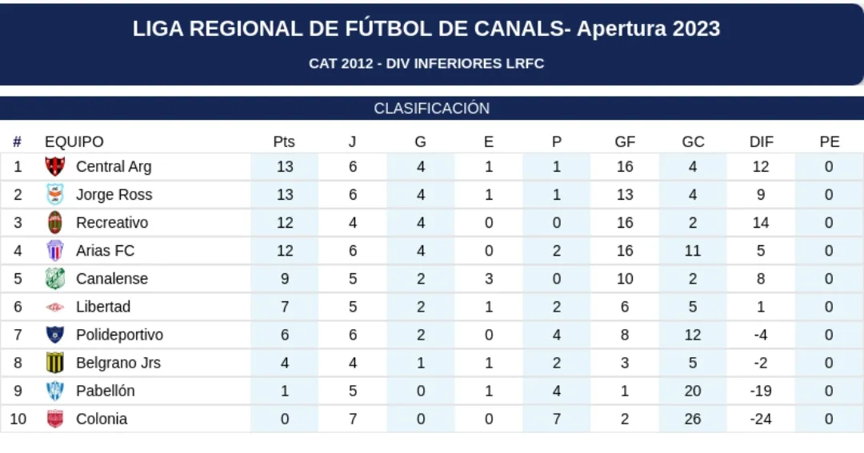Image resolution: width=864 pixels, height=453 pixels.
Task: Click the red Colonia team crest
Action: [54, 419]
